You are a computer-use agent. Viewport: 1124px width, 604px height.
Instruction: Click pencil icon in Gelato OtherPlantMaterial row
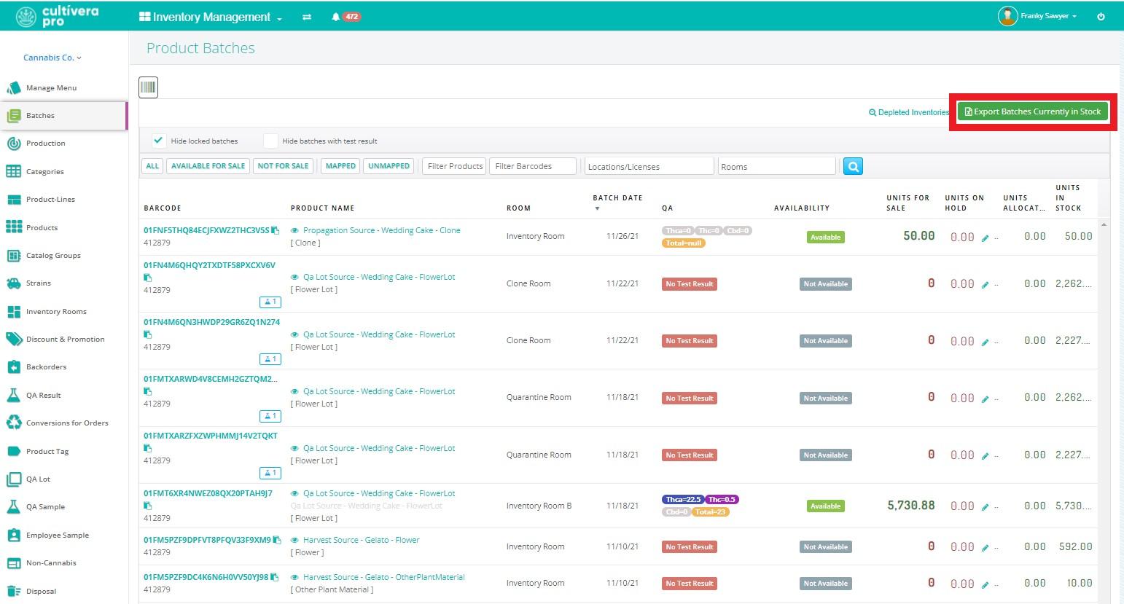[x=985, y=584]
